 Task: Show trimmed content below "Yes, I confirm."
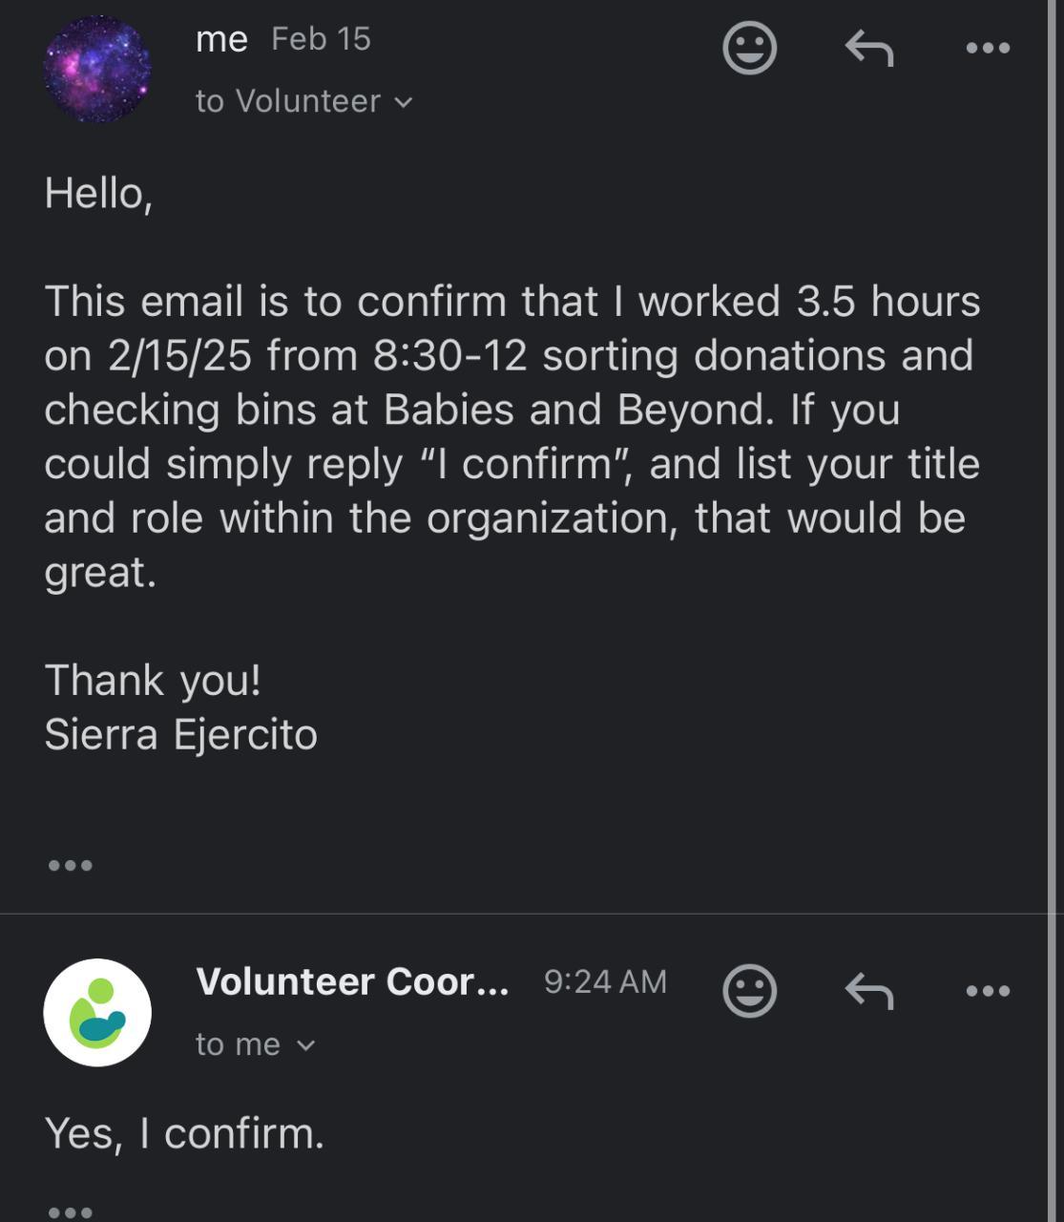pos(70,1211)
